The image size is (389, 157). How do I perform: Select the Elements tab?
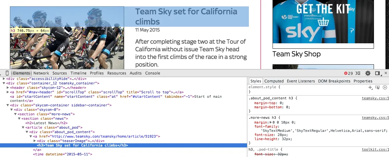coord(21,73)
